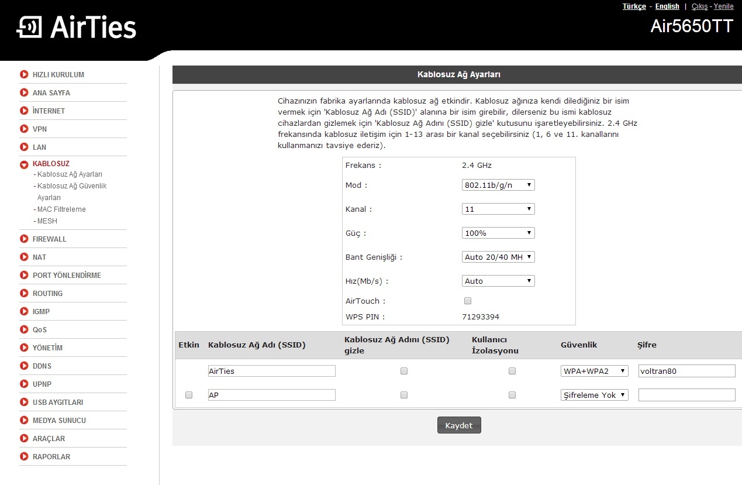Check hide SSID box for AirTies network
The height and width of the screenshot is (485, 742).
[403, 371]
